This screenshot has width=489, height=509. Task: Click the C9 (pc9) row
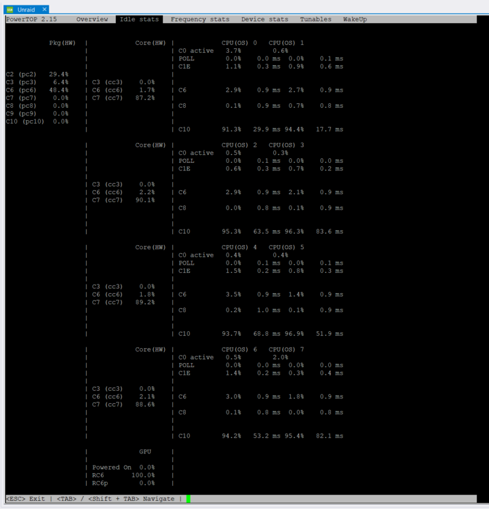point(37,113)
